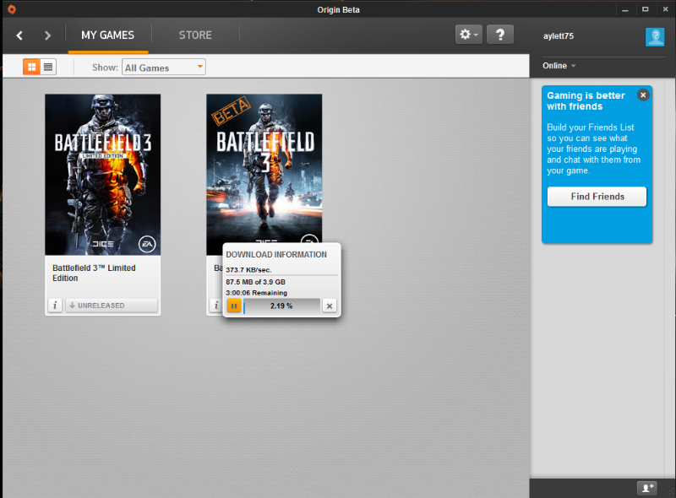
Task: Select the Battlefield 3 Limited Edition cover
Action: [102, 175]
